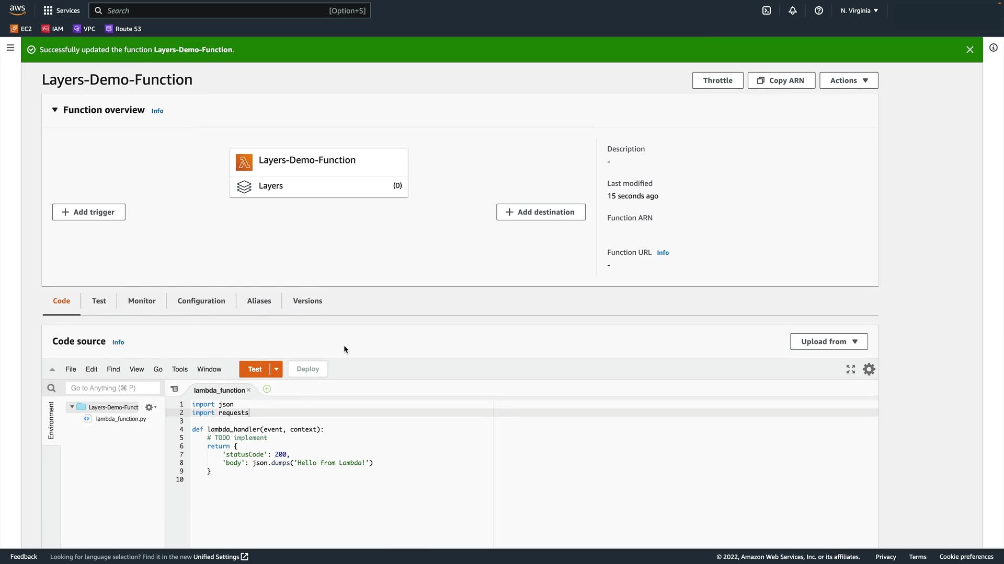Click the Go to Anything field

pos(112,388)
